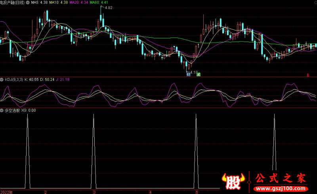317x194 pixels.
Task: Click month 3 on the time axis
Action: [94, 192]
